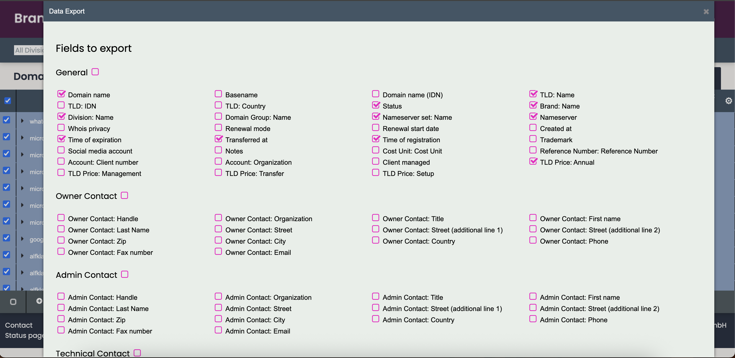Open the Contact footer link
Screen dimensions: 735x358
click(x=19, y=325)
